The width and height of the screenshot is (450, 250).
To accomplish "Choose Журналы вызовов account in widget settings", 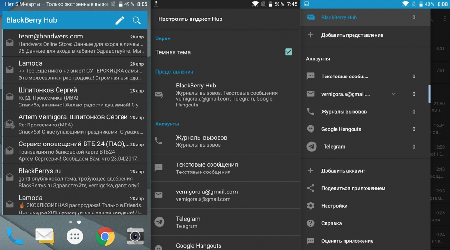I will [x=226, y=141].
